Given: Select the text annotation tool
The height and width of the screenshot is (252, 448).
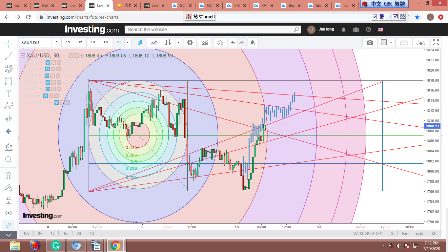Looking at the screenshot, I should point(9,94).
